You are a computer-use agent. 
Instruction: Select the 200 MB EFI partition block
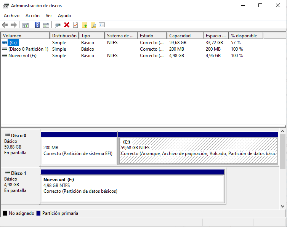coord(79,150)
